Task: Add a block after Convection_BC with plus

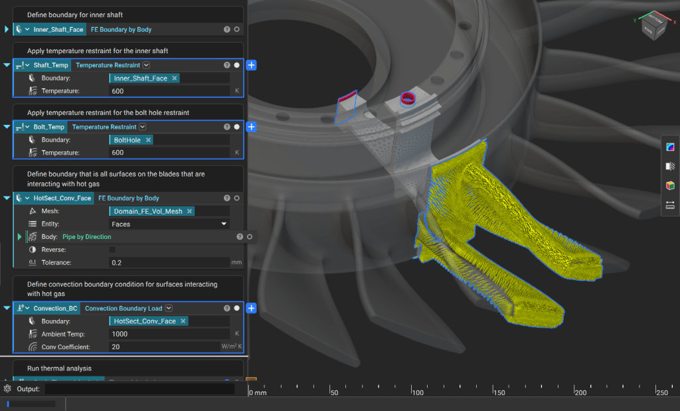Action: (x=251, y=308)
